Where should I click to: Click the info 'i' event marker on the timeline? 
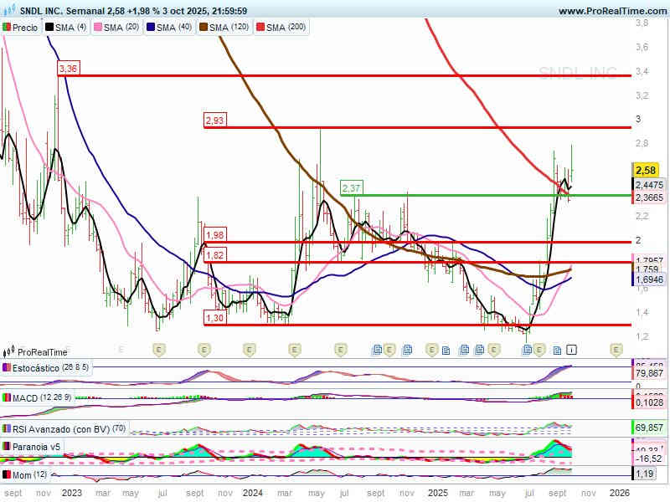(x=572, y=349)
